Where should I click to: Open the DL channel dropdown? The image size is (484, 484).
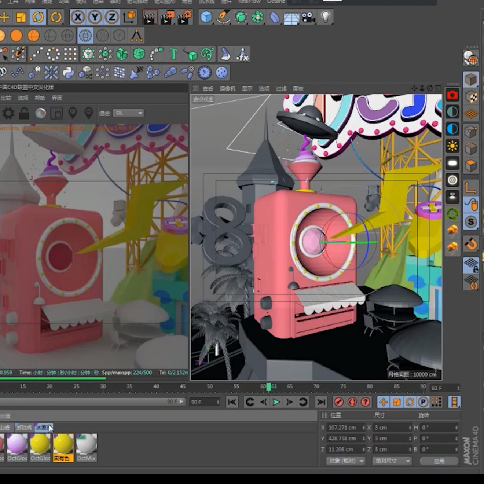128,113
